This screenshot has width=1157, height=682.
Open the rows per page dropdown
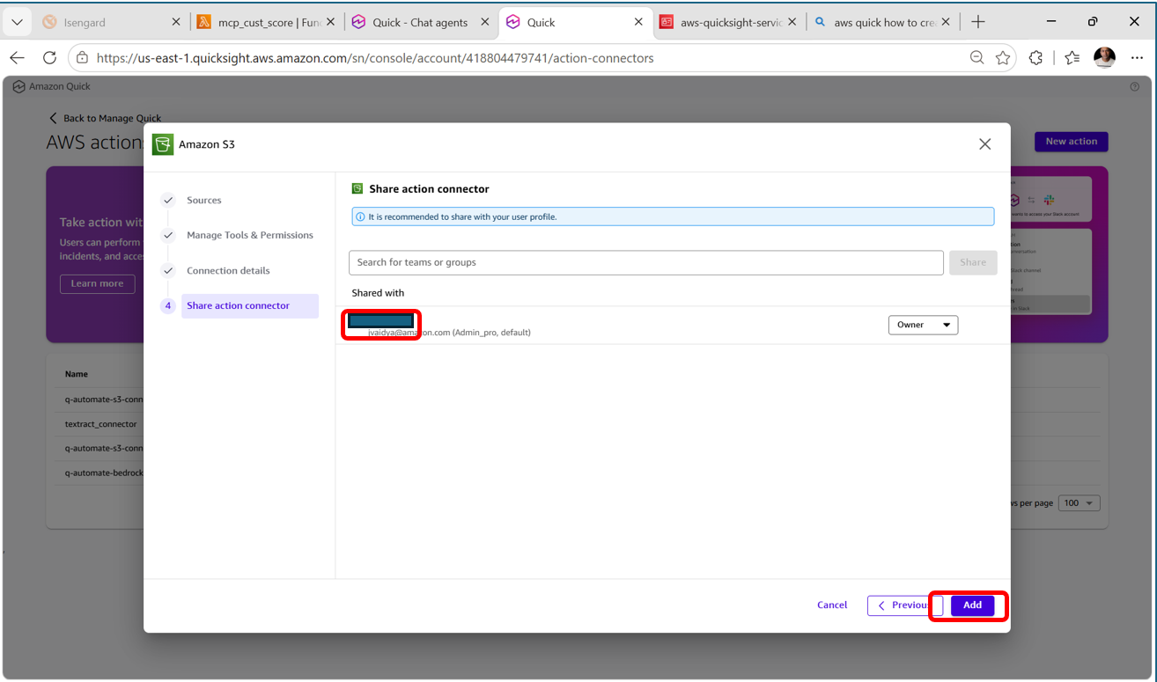click(x=1080, y=503)
